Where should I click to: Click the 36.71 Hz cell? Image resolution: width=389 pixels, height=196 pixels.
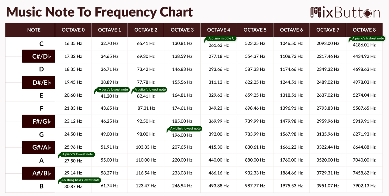(x=109, y=69)
